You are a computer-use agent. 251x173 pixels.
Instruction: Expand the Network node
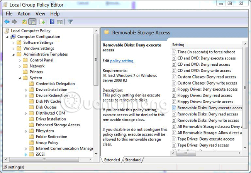click(x=20, y=66)
